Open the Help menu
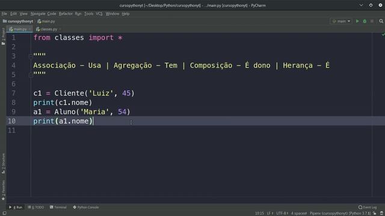 126,14
